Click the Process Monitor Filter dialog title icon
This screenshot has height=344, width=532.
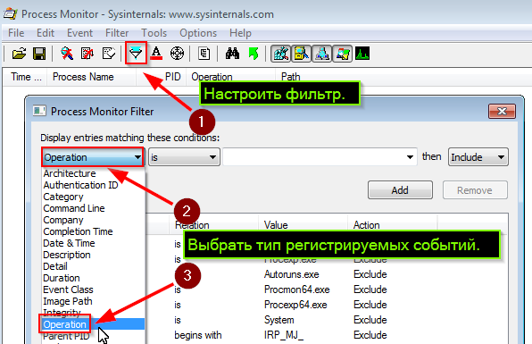coord(39,111)
